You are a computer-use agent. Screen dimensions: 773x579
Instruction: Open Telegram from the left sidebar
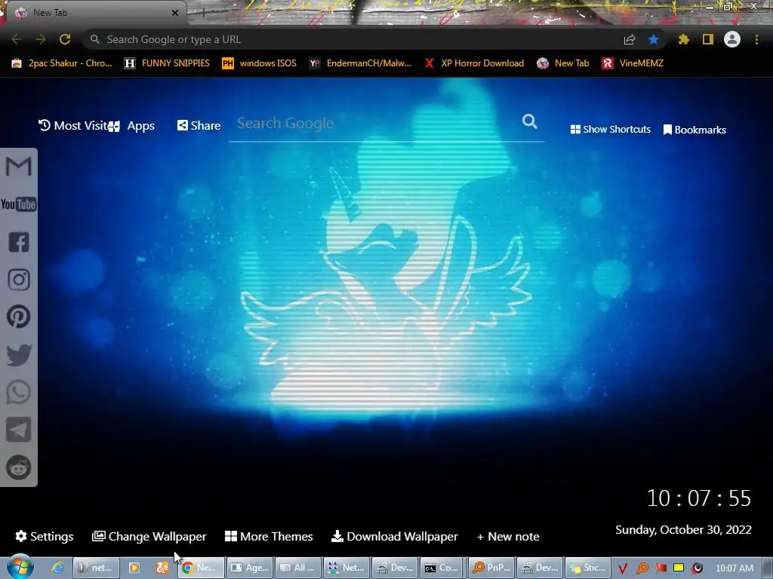click(x=19, y=430)
